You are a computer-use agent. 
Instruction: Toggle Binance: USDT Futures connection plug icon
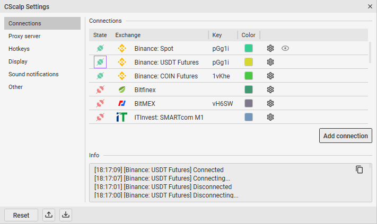click(x=100, y=62)
